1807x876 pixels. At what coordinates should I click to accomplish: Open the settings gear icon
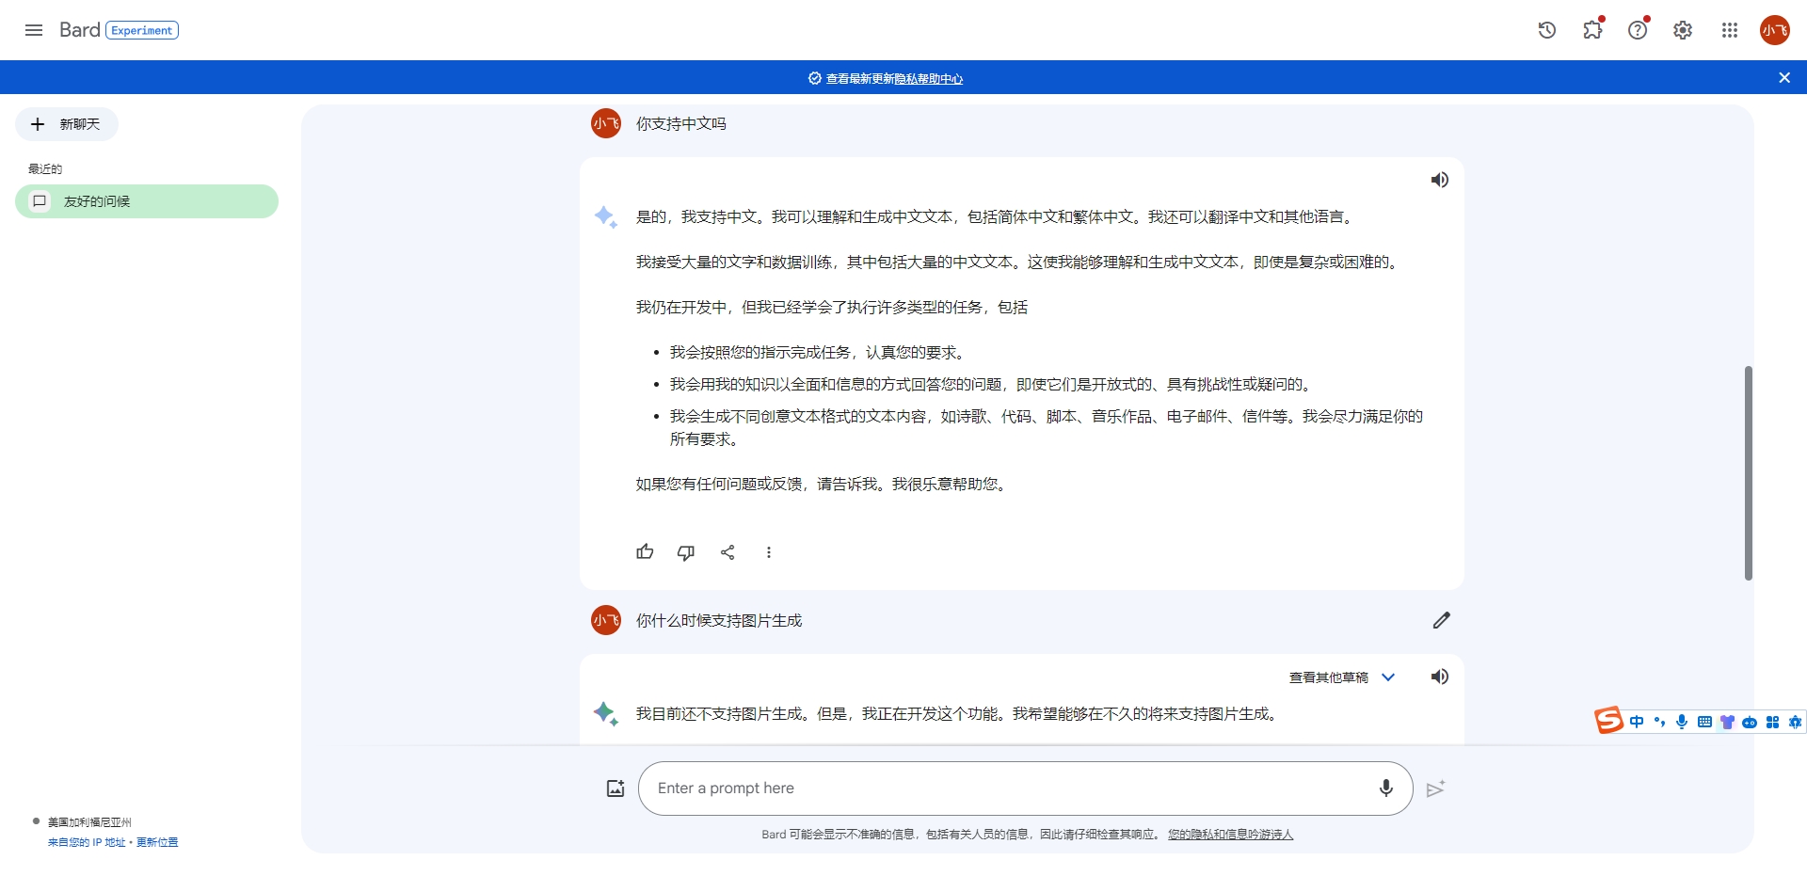1683,30
